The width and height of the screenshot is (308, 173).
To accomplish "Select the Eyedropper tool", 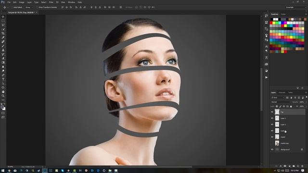I will [3, 37].
